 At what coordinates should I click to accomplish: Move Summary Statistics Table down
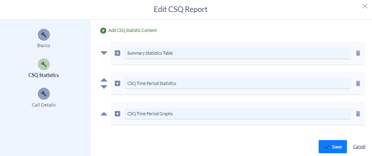[104, 53]
